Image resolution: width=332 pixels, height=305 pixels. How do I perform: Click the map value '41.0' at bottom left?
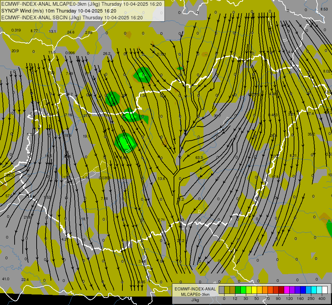(6, 279)
